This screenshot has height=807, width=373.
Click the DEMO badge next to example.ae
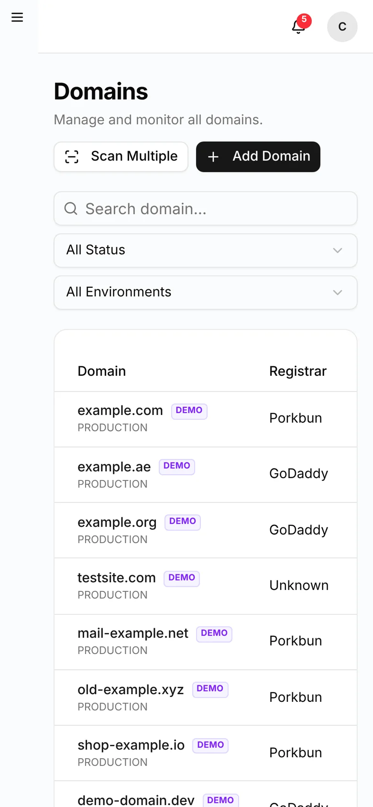pyautogui.click(x=177, y=466)
